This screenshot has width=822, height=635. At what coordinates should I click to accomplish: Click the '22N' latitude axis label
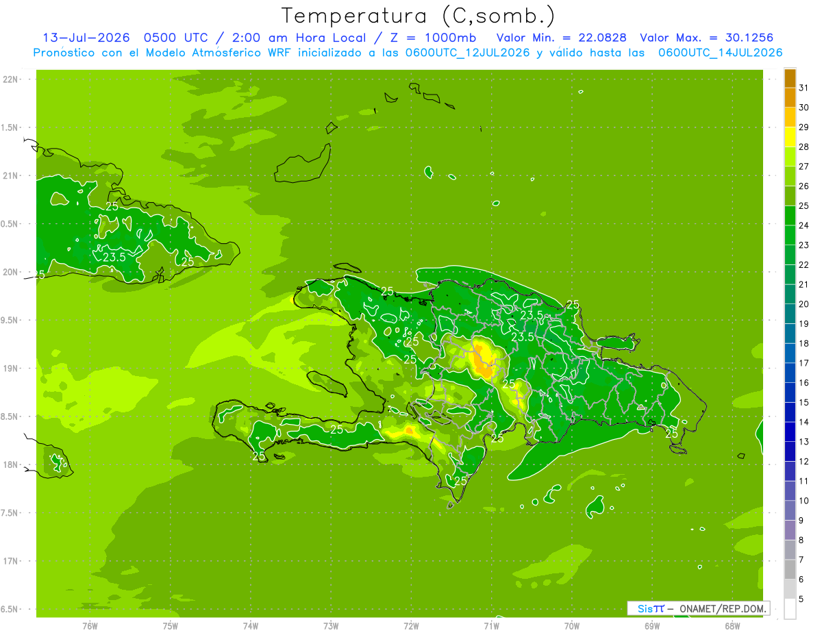(12, 79)
